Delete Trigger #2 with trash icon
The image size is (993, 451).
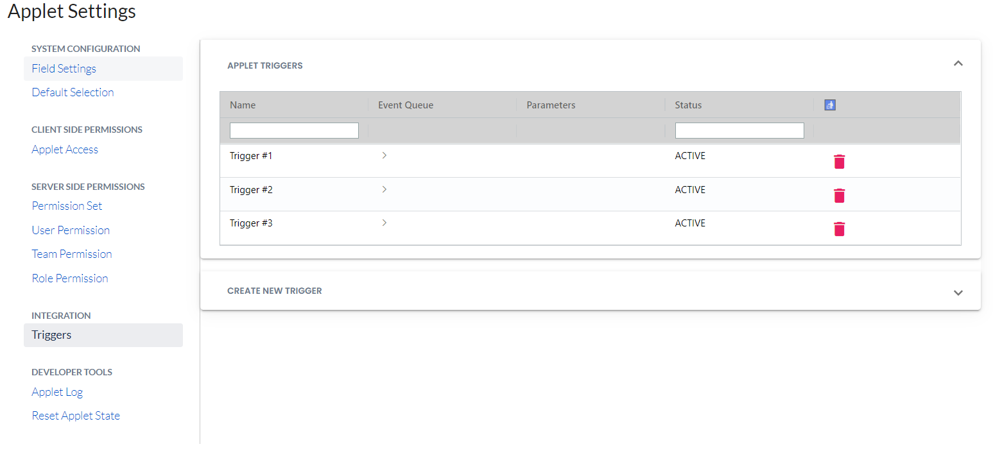[x=839, y=196]
